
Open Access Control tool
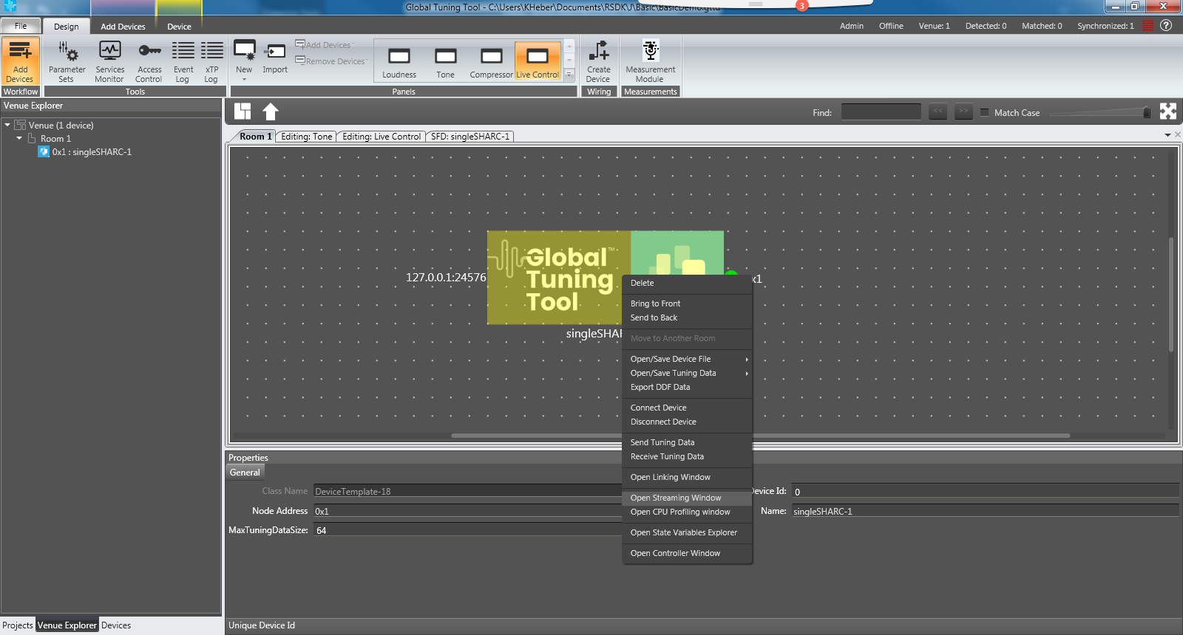[149, 61]
